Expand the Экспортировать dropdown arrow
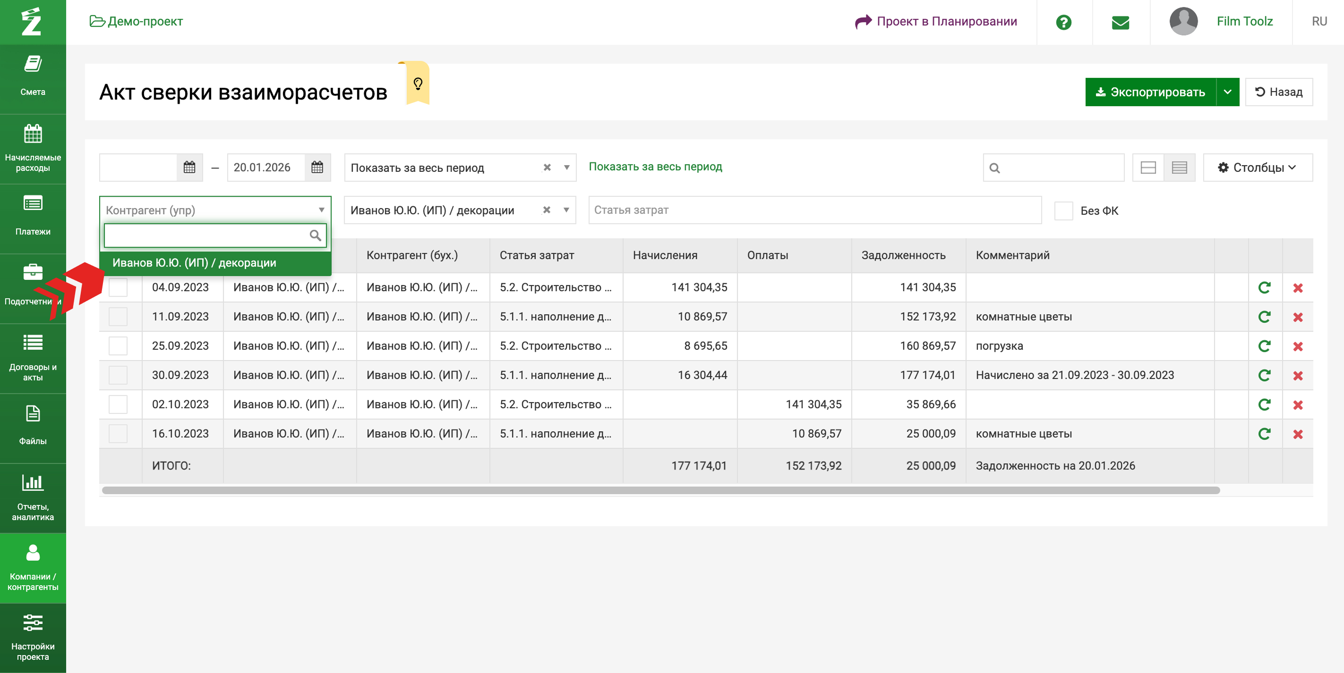The image size is (1344, 673). (x=1227, y=92)
